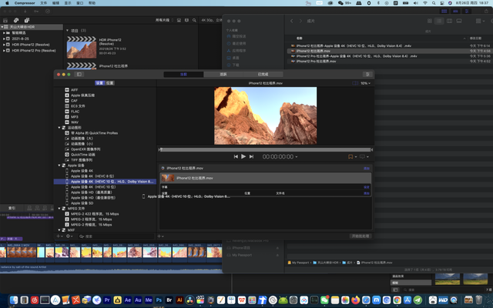Collapse the Apple 设备 settings group
The height and width of the screenshot is (308, 493).
pos(59,166)
